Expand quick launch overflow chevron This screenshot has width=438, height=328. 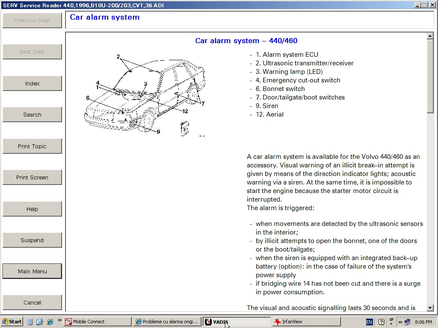[59, 320]
